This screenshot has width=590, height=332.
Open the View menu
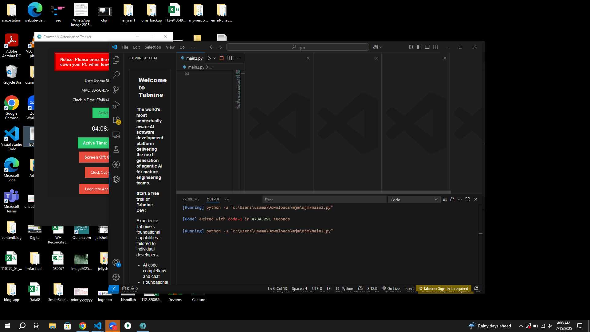[x=170, y=47]
